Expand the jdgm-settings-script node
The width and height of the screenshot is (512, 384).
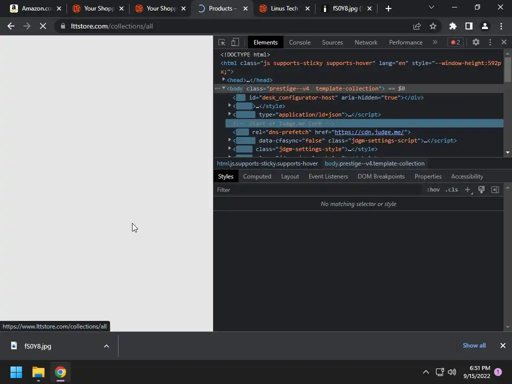tap(229, 140)
